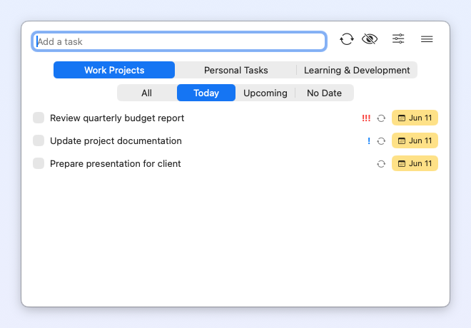Select the Update project documentation text

pyautogui.click(x=116, y=140)
